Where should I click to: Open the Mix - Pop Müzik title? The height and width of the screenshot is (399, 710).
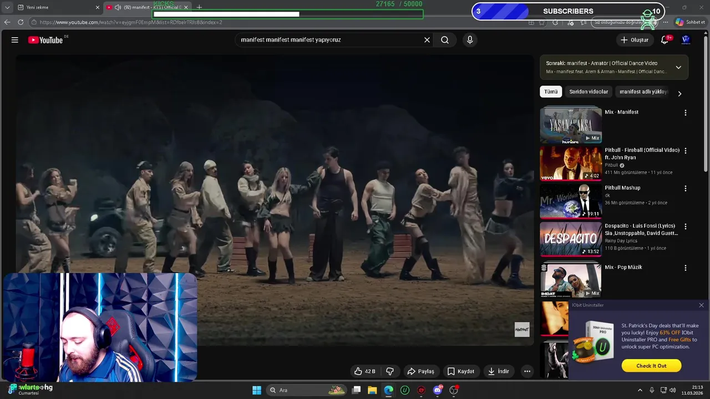623,267
